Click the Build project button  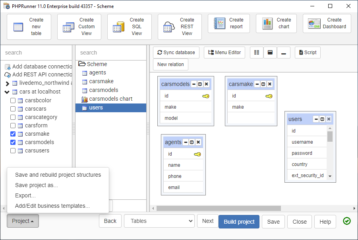click(x=239, y=222)
